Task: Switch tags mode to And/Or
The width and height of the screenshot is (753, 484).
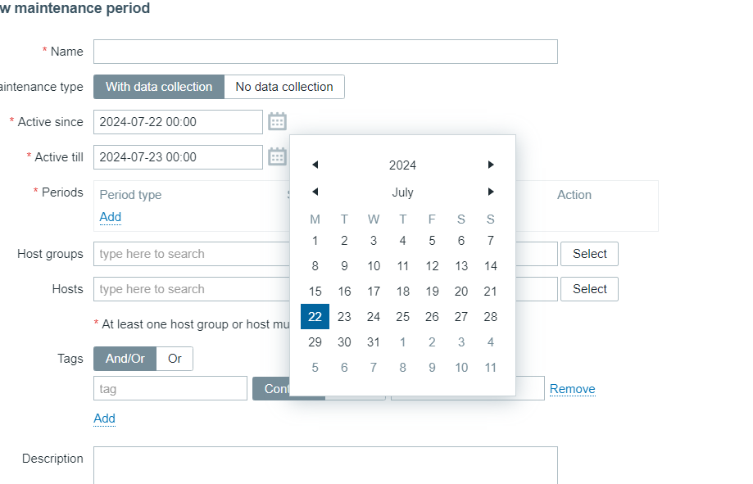Action: [x=125, y=359]
